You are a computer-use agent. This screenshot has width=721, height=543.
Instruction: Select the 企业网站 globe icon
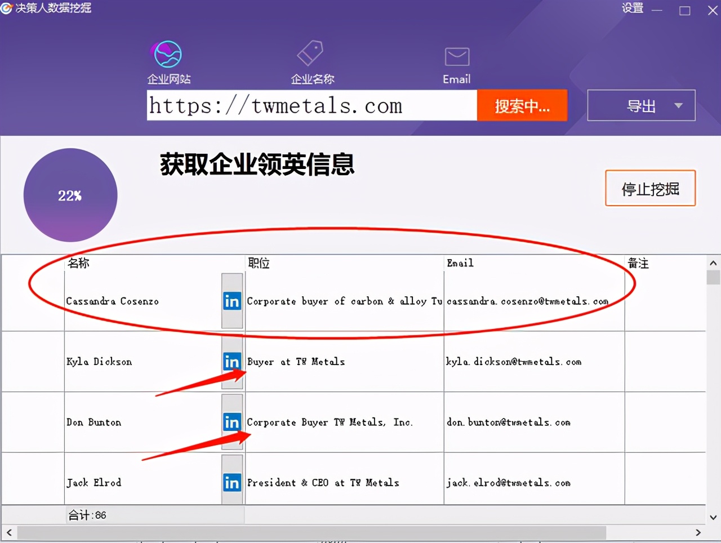(168, 55)
